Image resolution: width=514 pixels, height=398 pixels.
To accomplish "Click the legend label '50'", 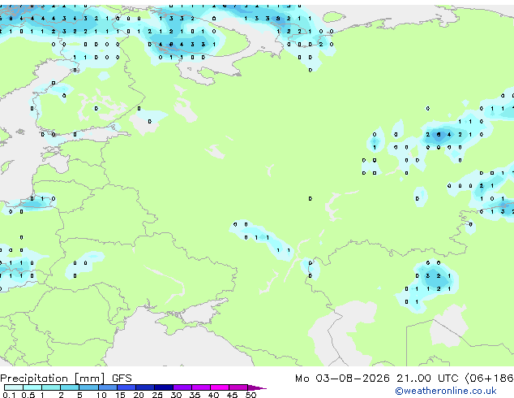I will pyautogui.click(x=251, y=395).
